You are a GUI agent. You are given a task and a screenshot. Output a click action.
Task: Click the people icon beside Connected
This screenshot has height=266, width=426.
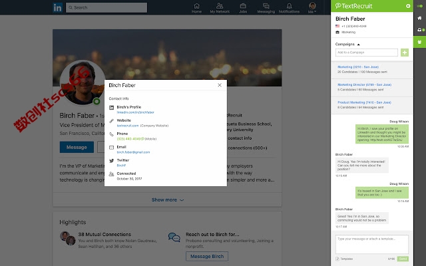pos(111,174)
